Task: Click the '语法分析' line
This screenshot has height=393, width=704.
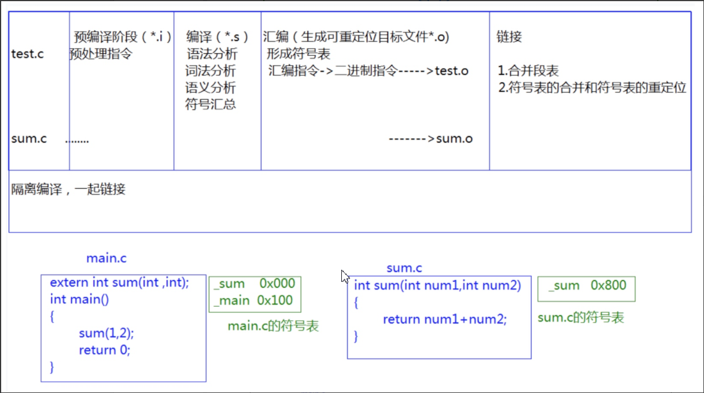Action: tap(212, 54)
